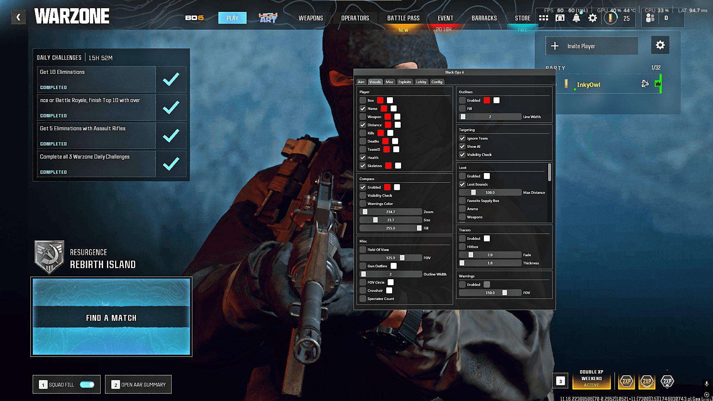The width and height of the screenshot is (713, 401).
Task: Switch to the Aim tab
Action: pyautogui.click(x=361, y=82)
